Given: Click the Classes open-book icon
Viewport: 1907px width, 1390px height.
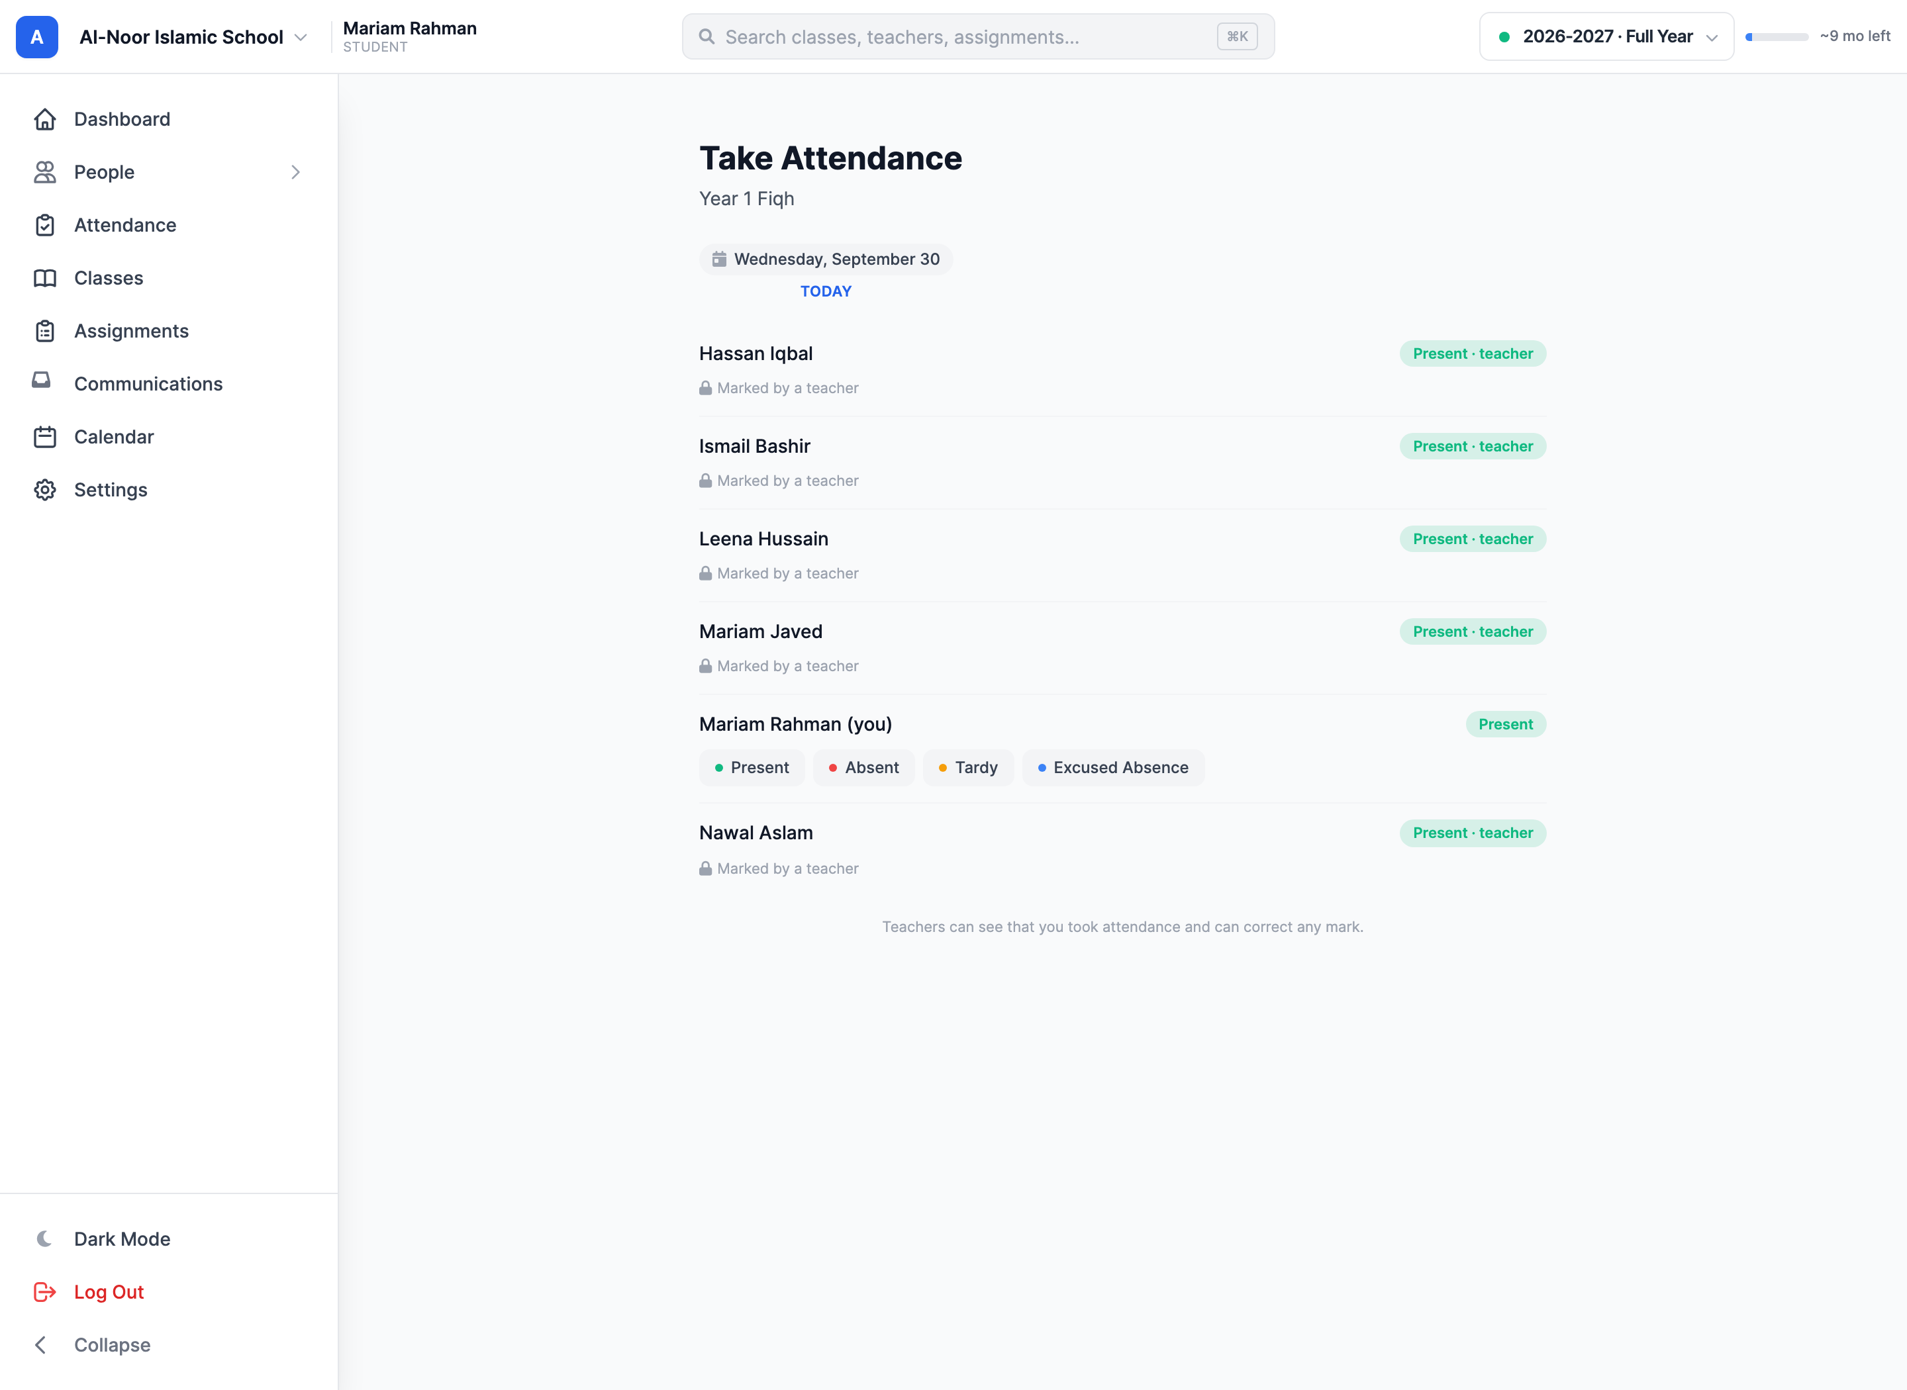Looking at the screenshot, I should [x=44, y=279].
